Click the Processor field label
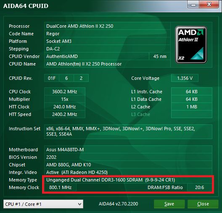222x213 pixels. pyautogui.click(x=19, y=26)
